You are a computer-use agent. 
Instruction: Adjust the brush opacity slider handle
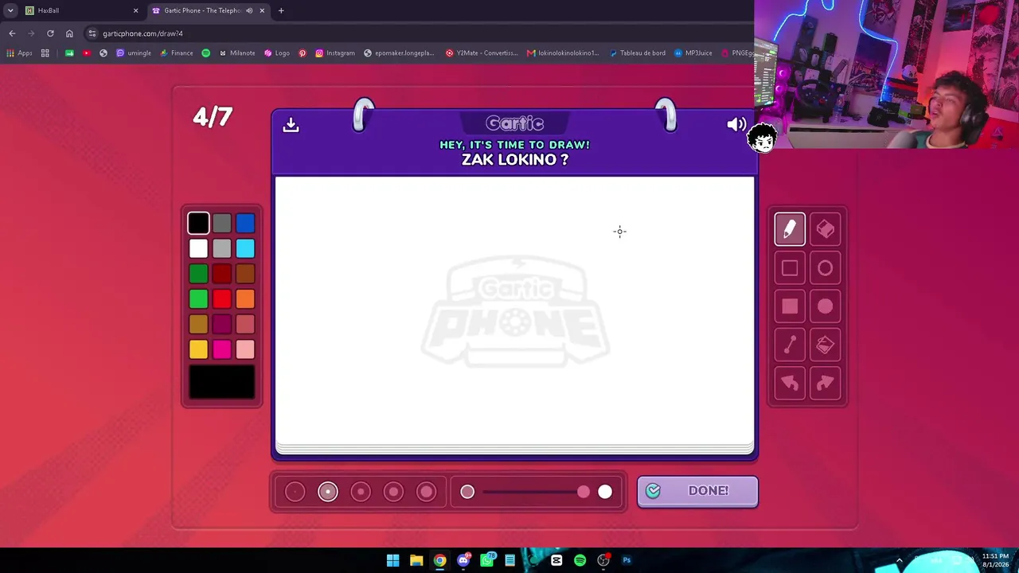pos(584,492)
